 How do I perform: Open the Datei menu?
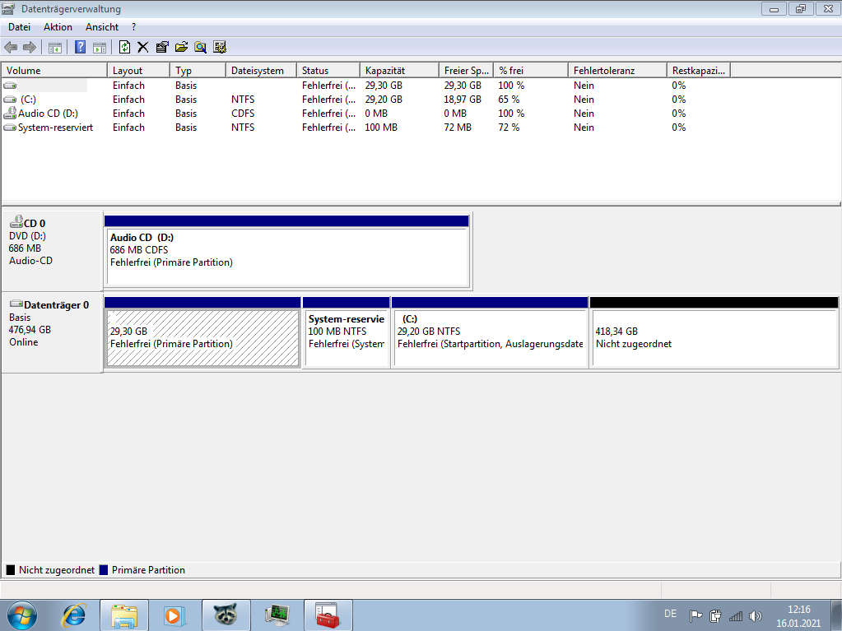(x=19, y=27)
